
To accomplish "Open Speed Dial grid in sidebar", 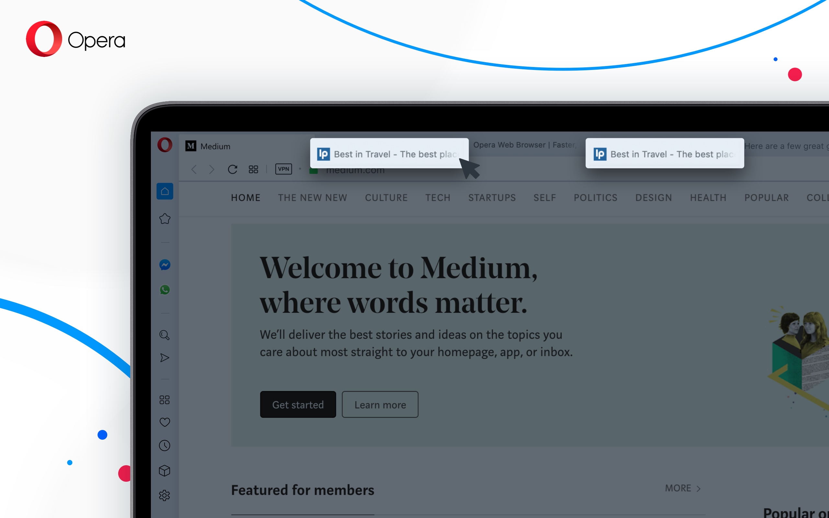I will coord(165,400).
